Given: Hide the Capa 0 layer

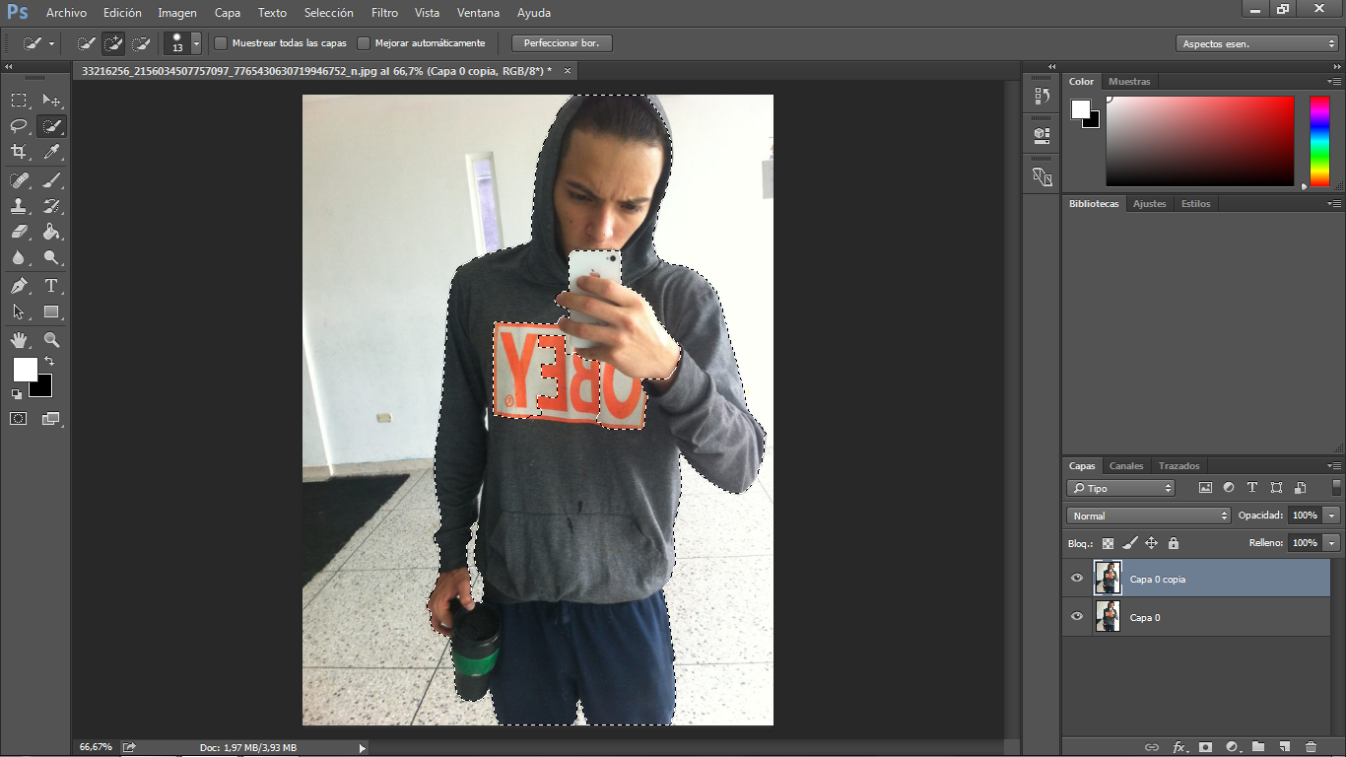Looking at the screenshot, I should (1077, 617).
